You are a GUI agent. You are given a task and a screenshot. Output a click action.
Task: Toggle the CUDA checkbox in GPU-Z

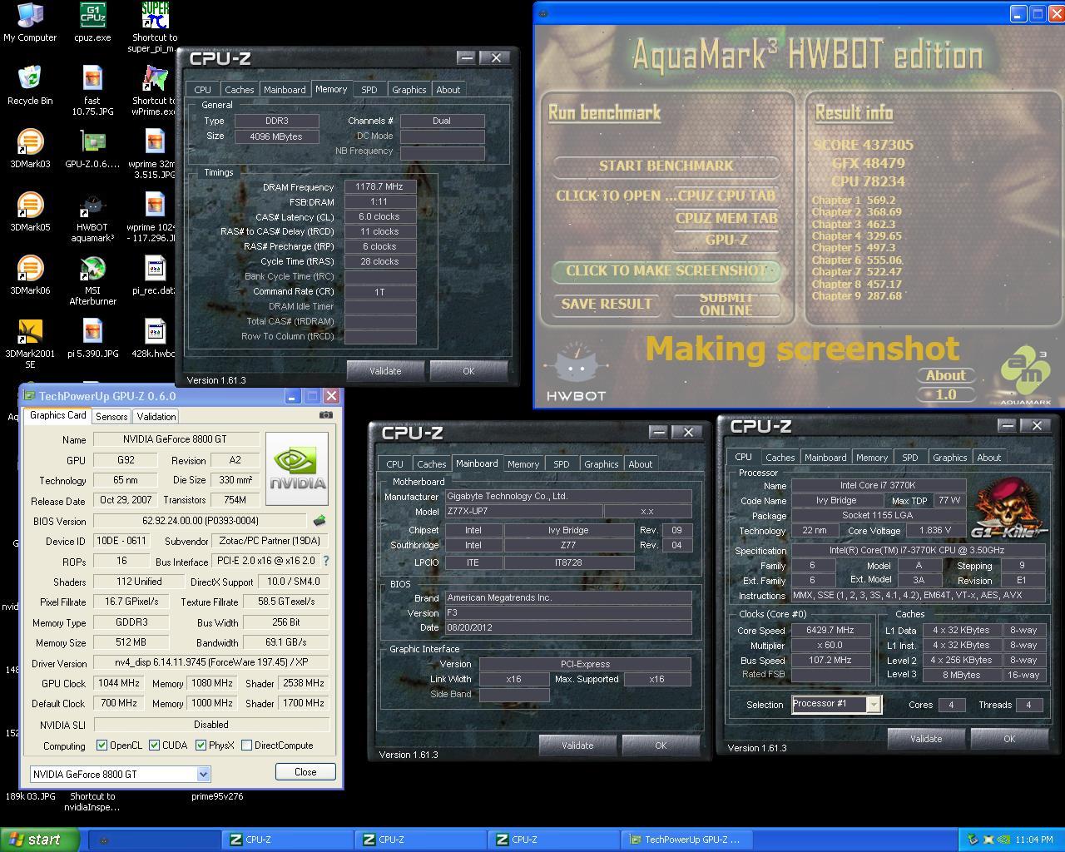point(154,745)
